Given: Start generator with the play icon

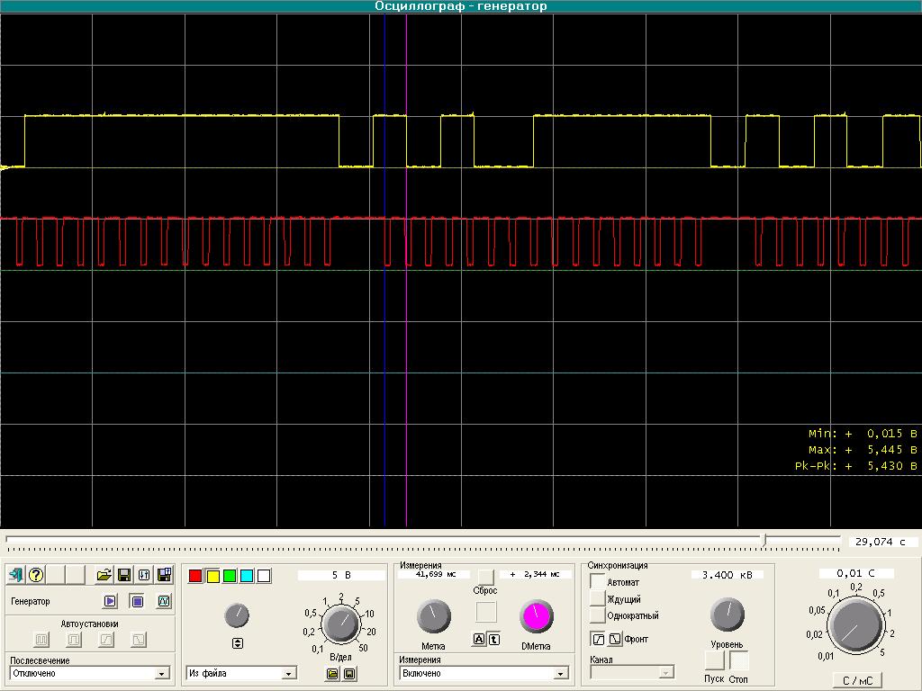Looking at the screenshot, I should click(110, 601).
